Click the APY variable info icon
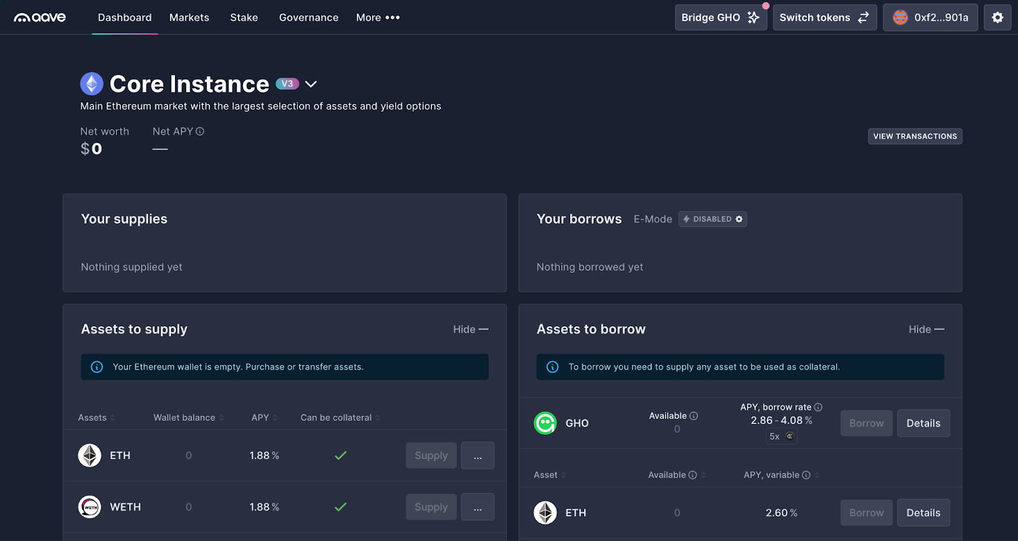1018x541 pixels. 806,475
